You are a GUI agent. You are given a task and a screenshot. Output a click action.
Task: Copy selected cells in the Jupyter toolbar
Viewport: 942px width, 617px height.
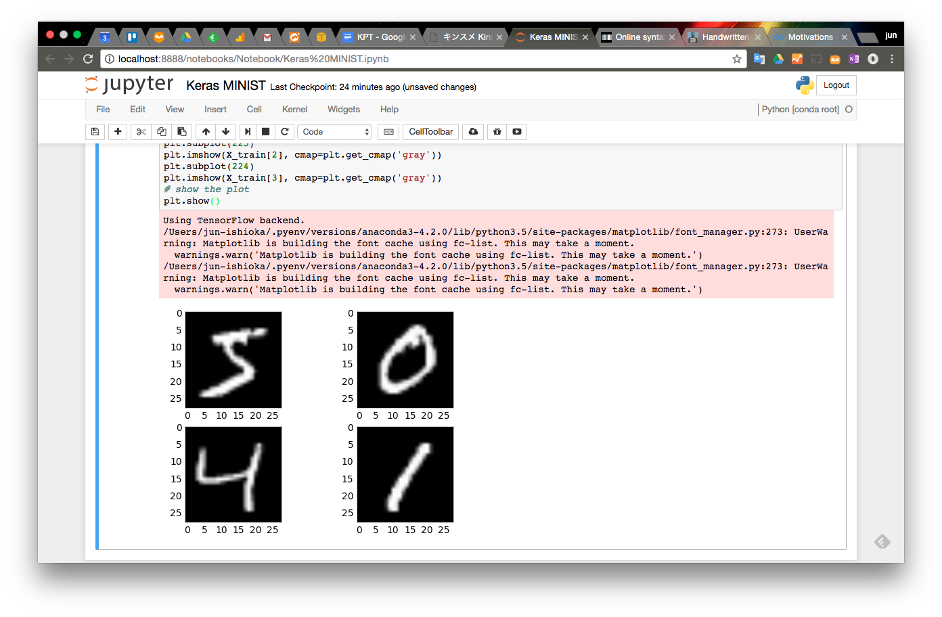(161, 132)
